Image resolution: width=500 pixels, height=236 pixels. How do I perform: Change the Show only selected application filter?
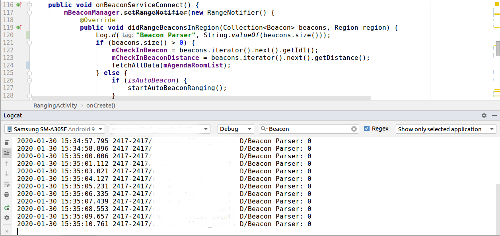tap(446, 129)
